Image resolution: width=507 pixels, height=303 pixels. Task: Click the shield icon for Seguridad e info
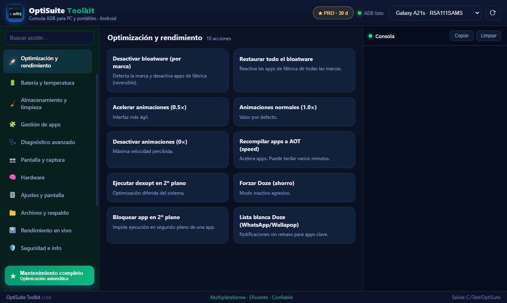pos(12,248)
